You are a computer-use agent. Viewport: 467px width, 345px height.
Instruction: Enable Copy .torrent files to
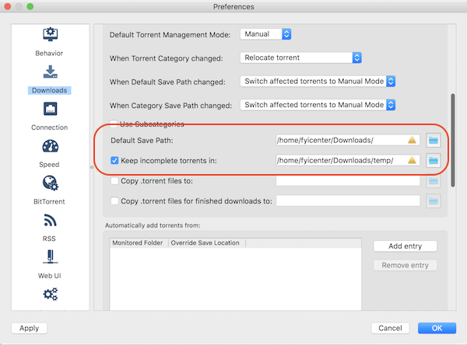[x=114, y=181]
